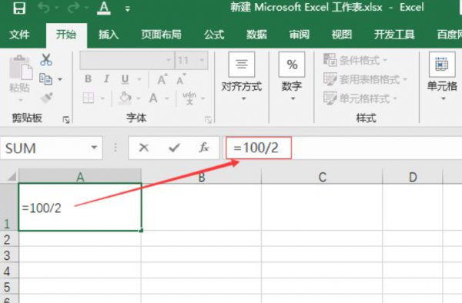Select column B header
The height and width of the screenshot is (303, 462).
coord(202,177)
